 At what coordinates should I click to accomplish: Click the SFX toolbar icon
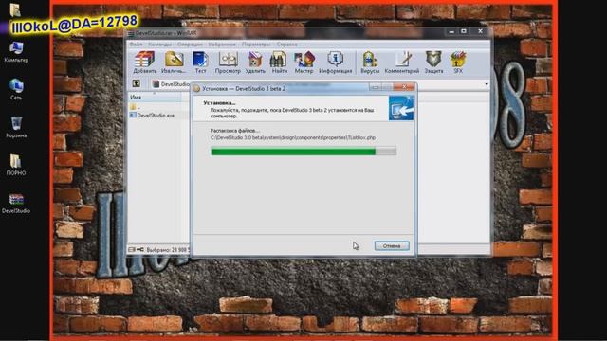(x=458, y=63)
